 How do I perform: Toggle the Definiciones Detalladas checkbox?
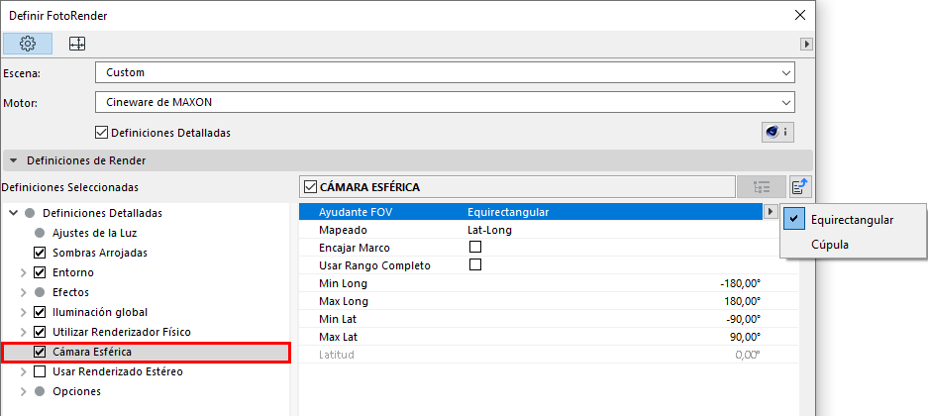click(x=101, y=132)
